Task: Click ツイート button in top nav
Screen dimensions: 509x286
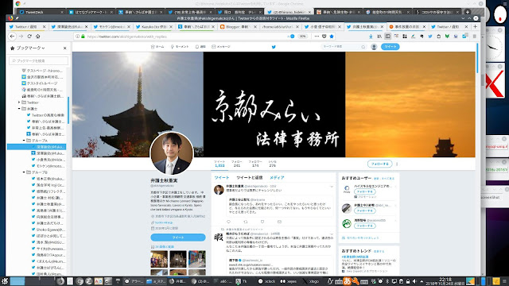Action: pos(390,47)
